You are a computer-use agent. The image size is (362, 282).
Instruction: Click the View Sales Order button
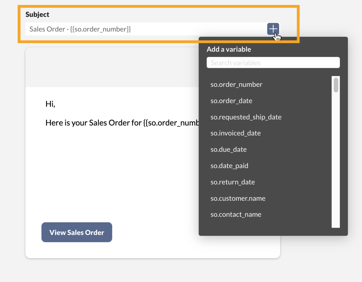coord(77,232)
